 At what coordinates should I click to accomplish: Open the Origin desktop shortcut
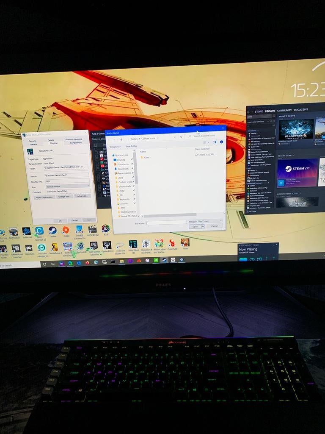(x=66, y=230)
